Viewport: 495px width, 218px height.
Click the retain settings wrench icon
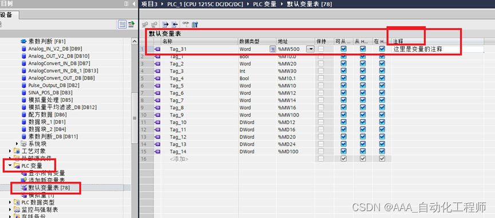point(195,24)
